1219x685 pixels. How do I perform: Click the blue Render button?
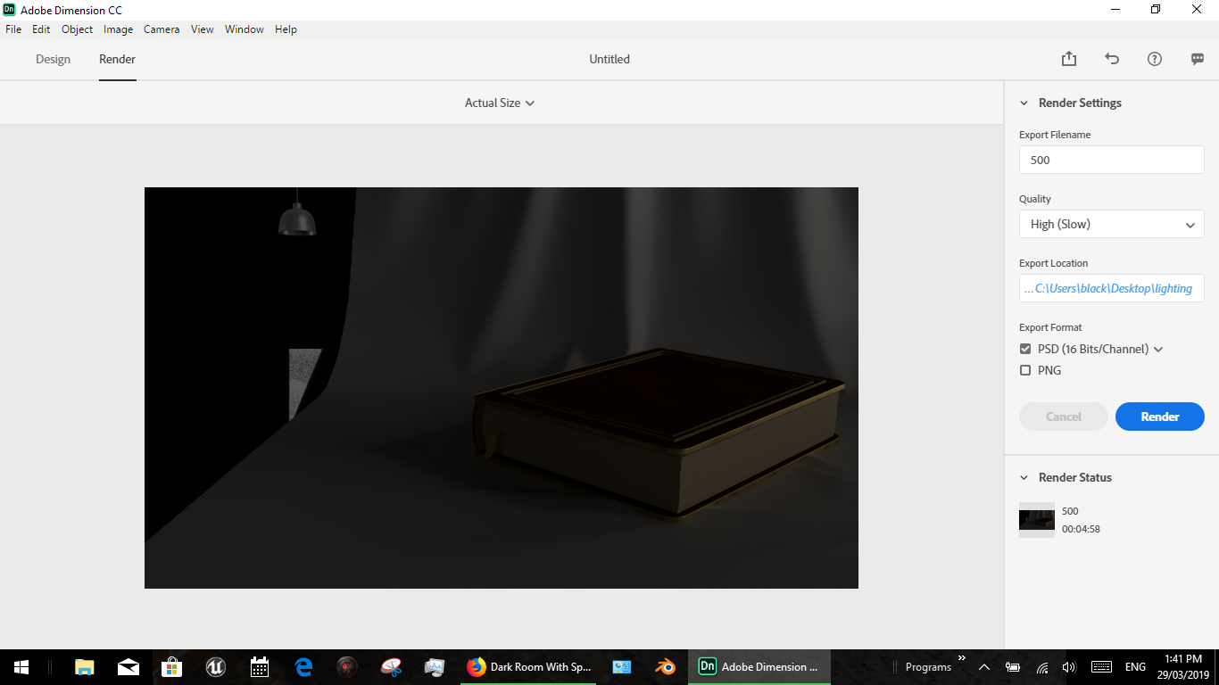point(1160,417)
